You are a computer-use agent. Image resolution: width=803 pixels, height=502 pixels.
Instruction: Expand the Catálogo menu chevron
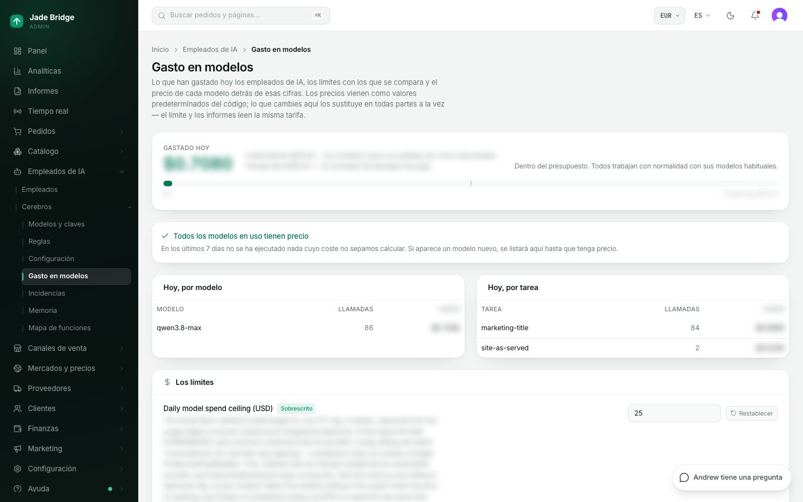click(x=122, y=151)
